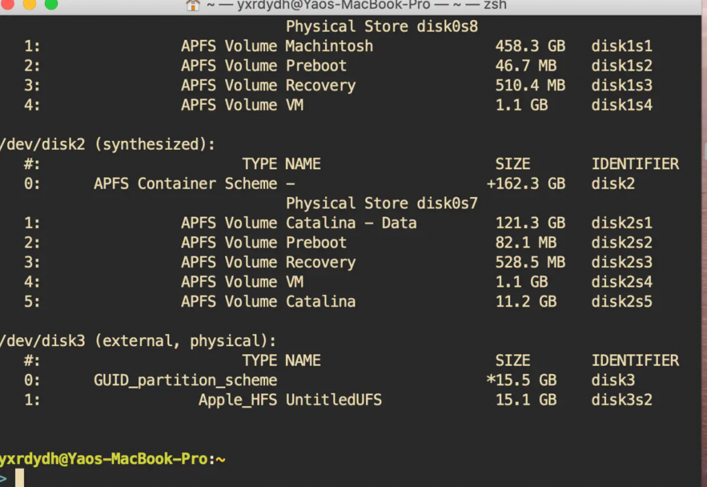The image size is (707, 487).
Task: Click identifier 'disk2s3'
Action: [x=622, y=262]
